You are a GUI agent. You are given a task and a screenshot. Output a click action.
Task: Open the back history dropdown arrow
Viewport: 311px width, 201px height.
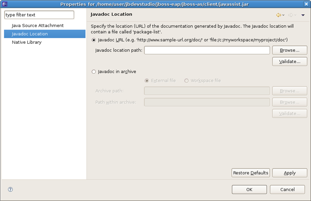pos(284,15)
